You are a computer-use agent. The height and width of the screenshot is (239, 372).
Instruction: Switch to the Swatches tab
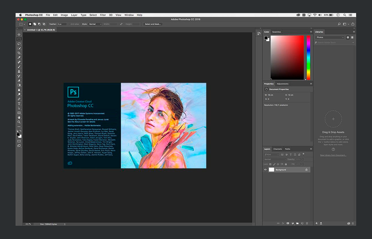[277, 32]
